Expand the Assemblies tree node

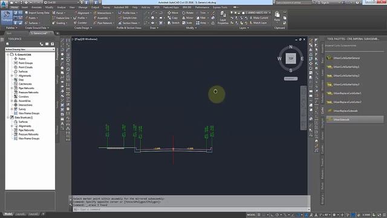pyautogui.click(x=12, y=101)
